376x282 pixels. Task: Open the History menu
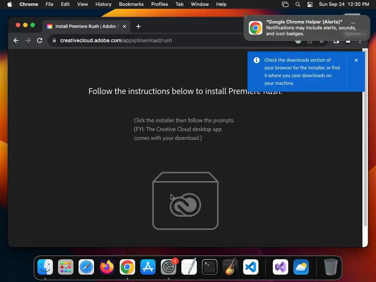coord(103,4)
